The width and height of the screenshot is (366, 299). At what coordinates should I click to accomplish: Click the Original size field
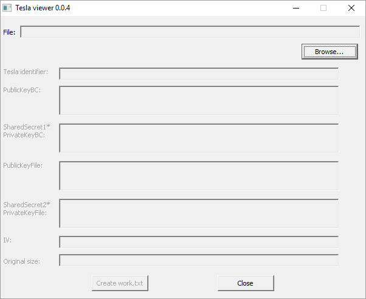[199, 260]
